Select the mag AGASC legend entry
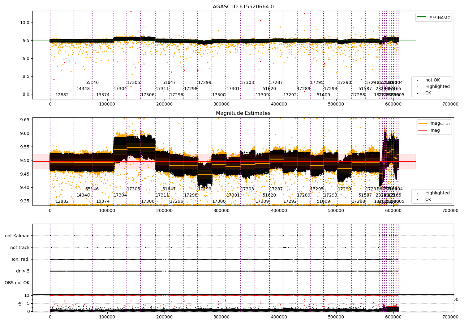The image size is (464, 324). (434, 17)
